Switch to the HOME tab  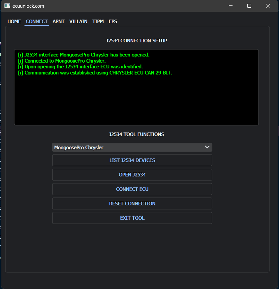14,21
